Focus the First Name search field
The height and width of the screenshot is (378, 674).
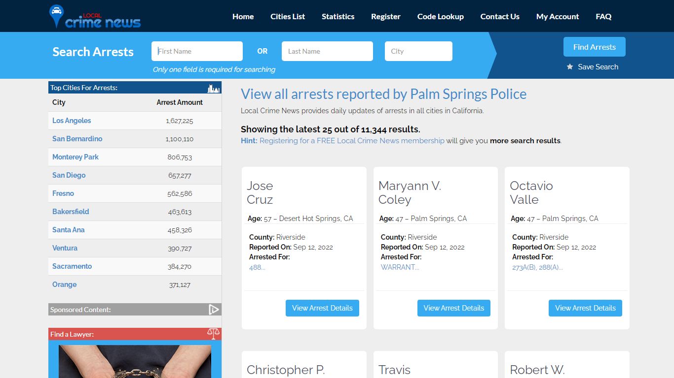pos(197,51)
